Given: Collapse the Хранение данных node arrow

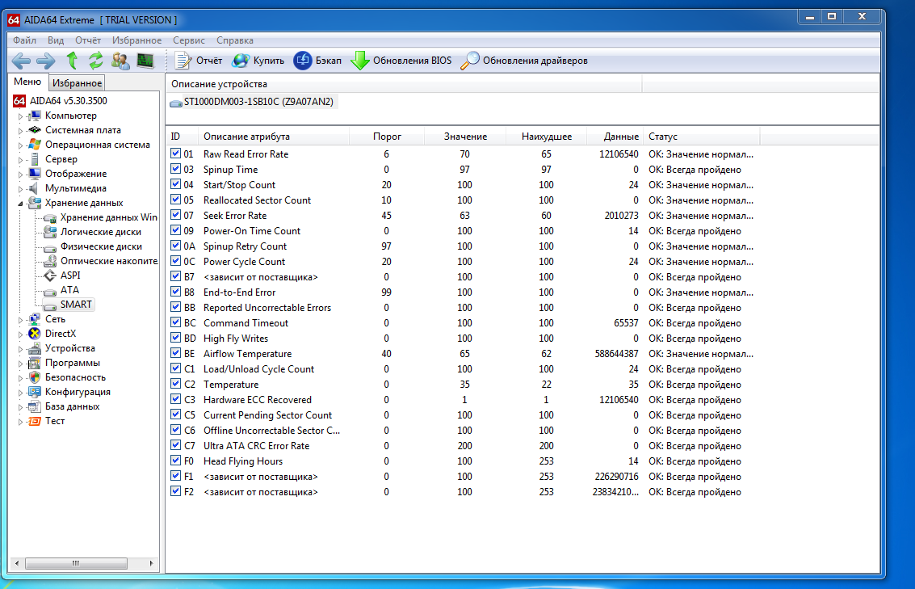Looking at the screenshot, I should 20,204.
